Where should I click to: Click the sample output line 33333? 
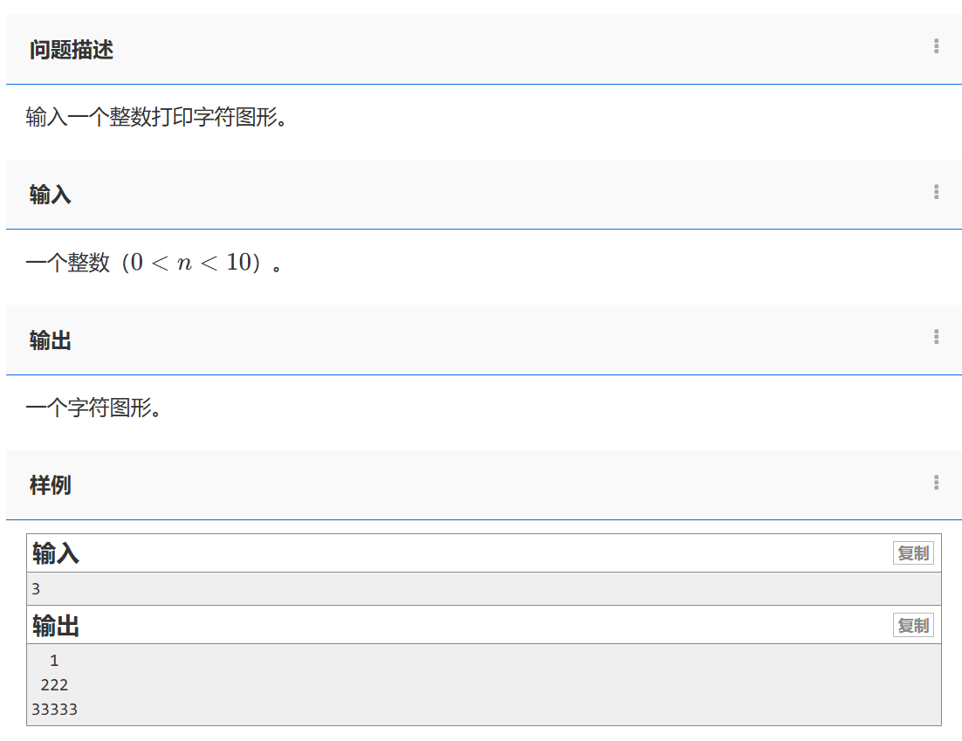[x=52, y=709]
